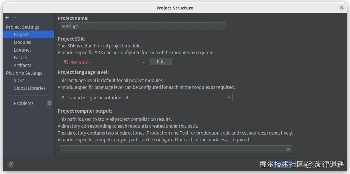Click the help question mark icon
The image size is (350, 174).
[10, 164]
